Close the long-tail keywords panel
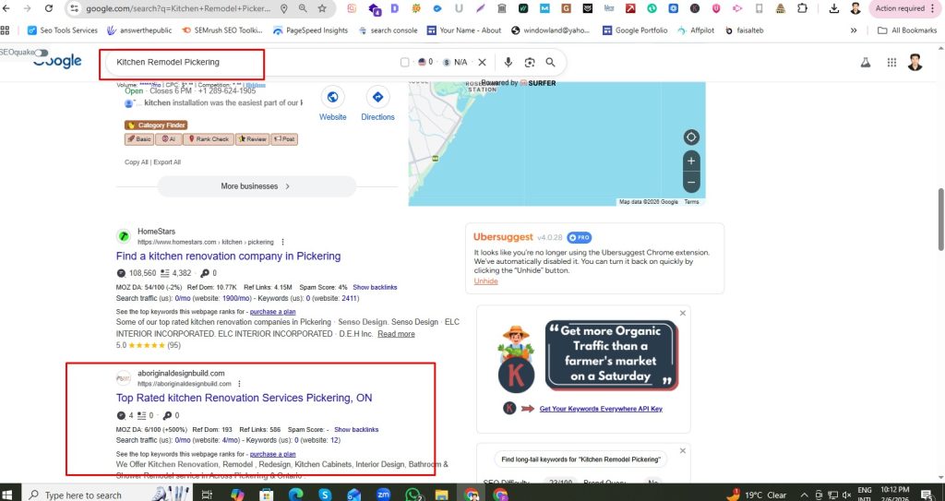 [682, 451]
